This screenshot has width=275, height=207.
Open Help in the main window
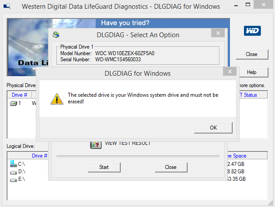coord(254,72)
